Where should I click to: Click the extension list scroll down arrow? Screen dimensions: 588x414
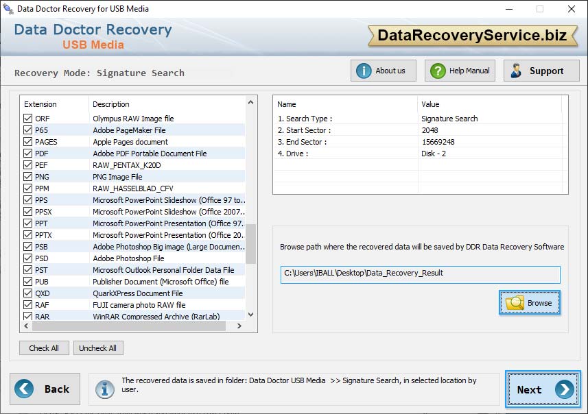251,315
